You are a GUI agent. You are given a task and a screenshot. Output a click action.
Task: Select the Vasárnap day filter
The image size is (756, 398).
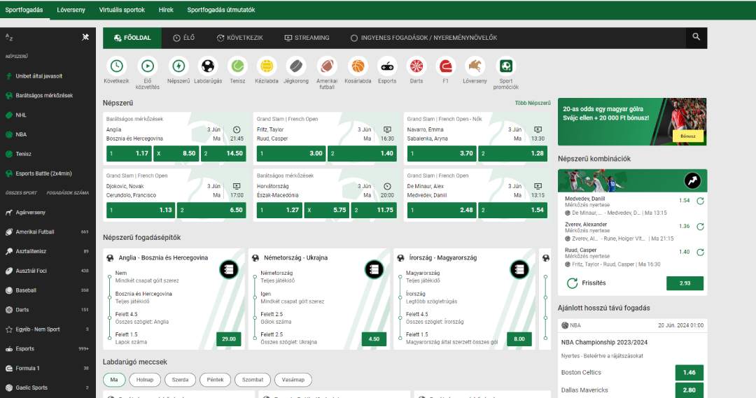coord(293,380)
